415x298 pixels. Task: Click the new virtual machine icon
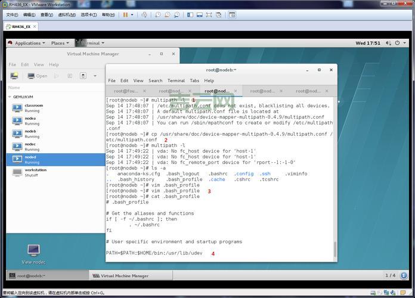click(14, 76)
